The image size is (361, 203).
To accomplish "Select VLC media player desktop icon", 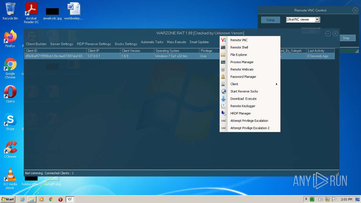I will 10,179.
